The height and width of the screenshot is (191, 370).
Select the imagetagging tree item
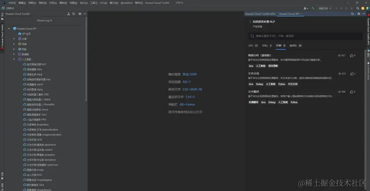tap(37, 180)
